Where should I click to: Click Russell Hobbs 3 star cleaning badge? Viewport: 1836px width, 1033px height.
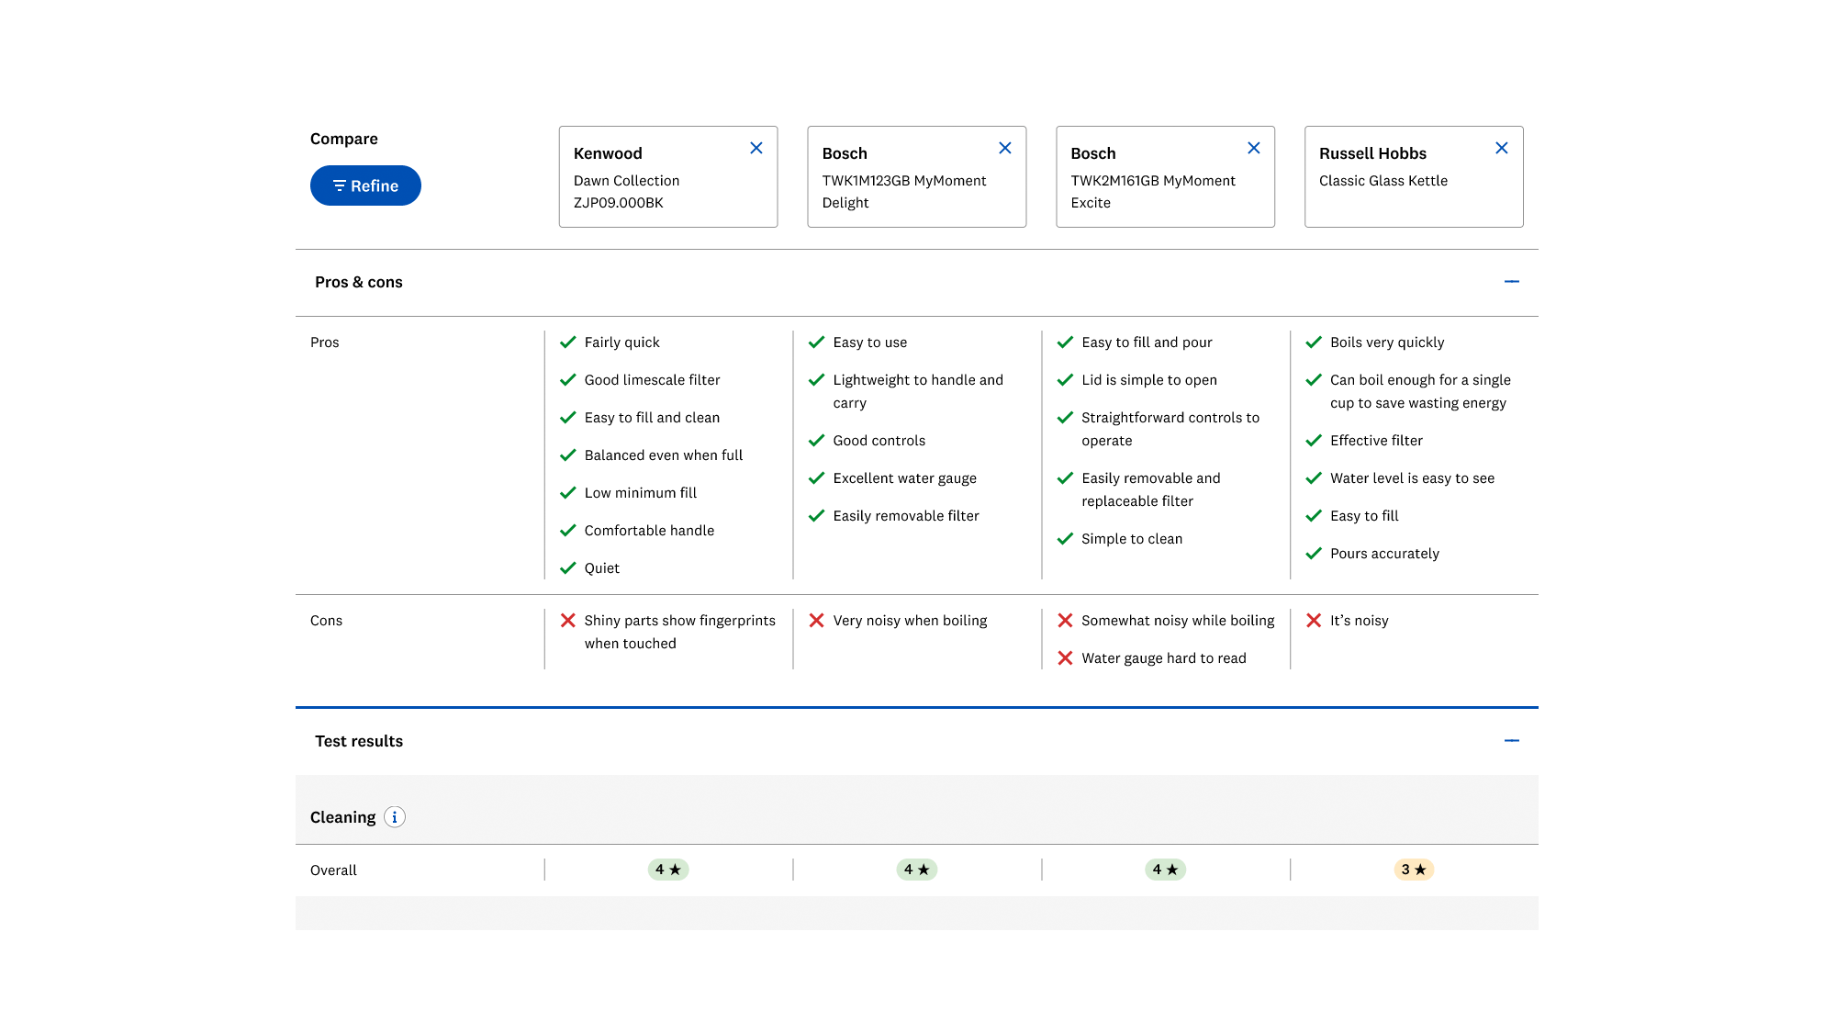click(x=1414, y=870)
